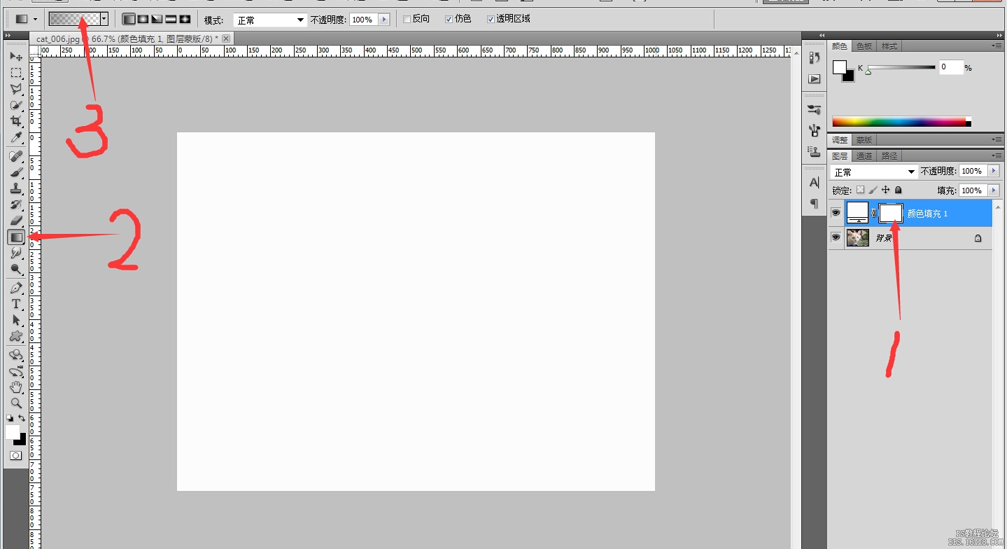
Task: Open the 填充 slider arrow
Action: [x=994, y=190]
